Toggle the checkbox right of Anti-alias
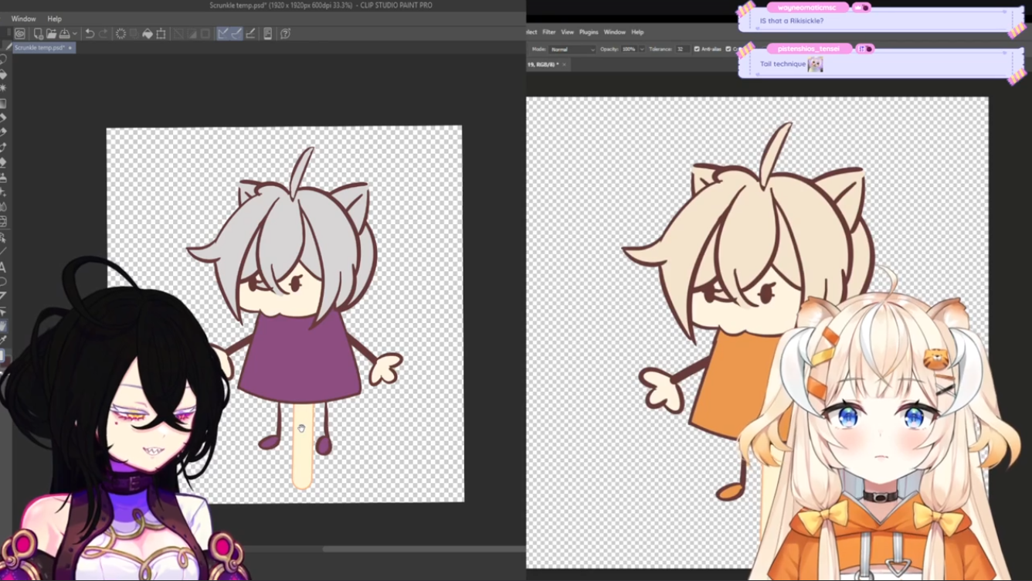 (728, 49)
